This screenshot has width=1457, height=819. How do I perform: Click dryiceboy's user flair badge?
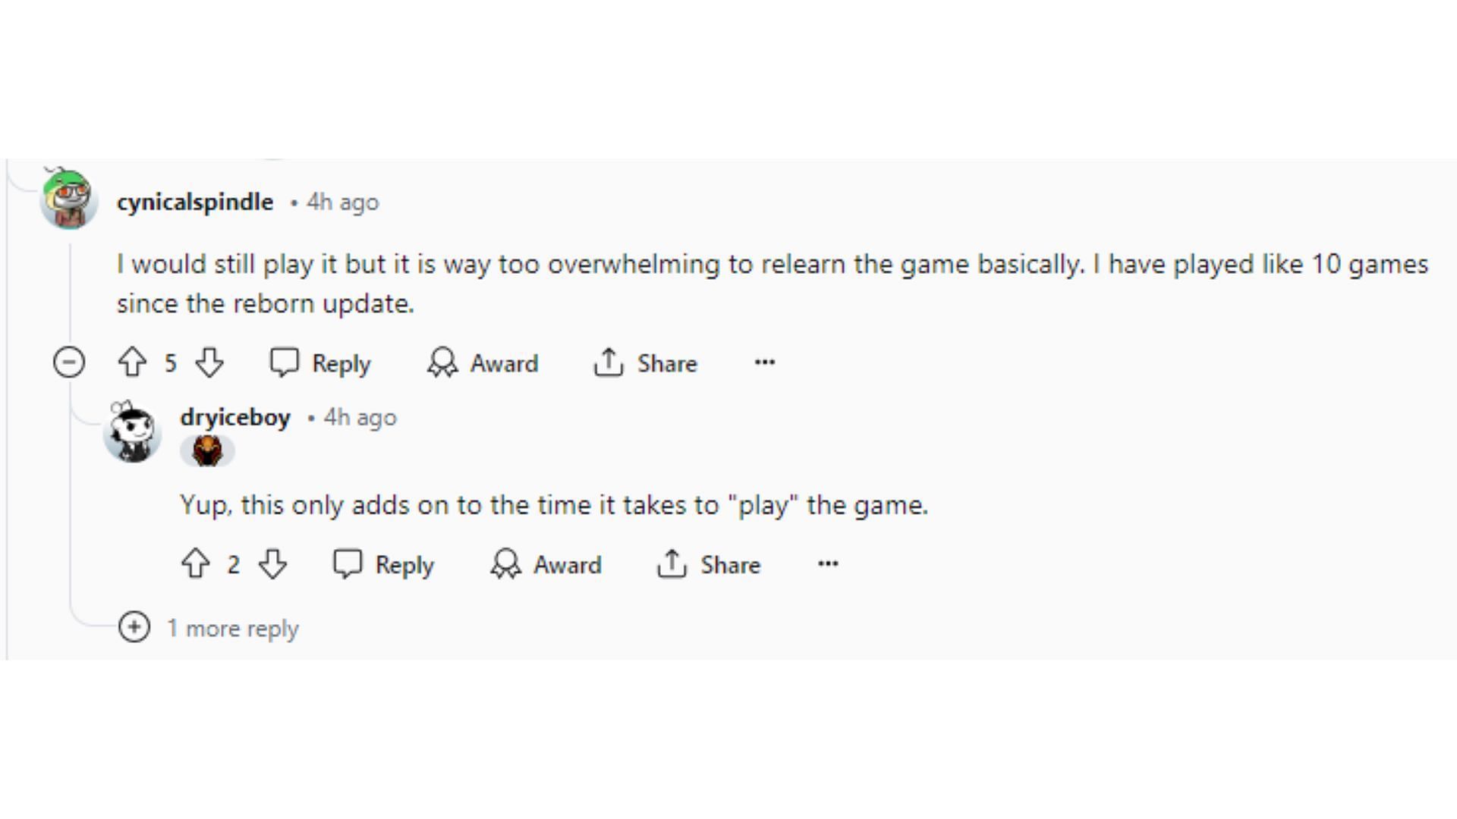207,451
